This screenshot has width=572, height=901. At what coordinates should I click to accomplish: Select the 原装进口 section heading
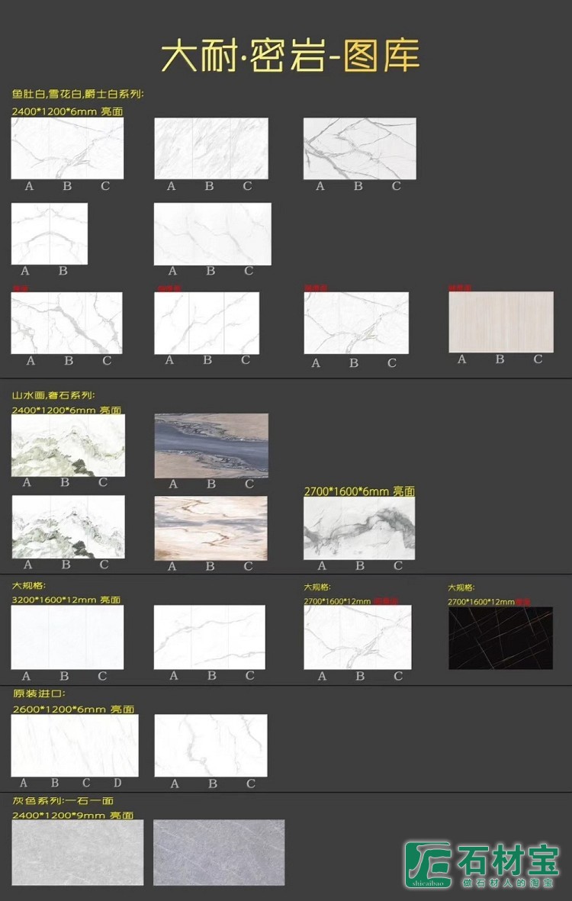tap(39, 693)
